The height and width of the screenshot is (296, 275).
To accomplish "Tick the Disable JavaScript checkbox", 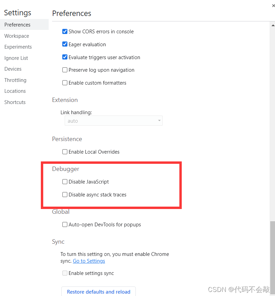I will [x=65, y=182].
